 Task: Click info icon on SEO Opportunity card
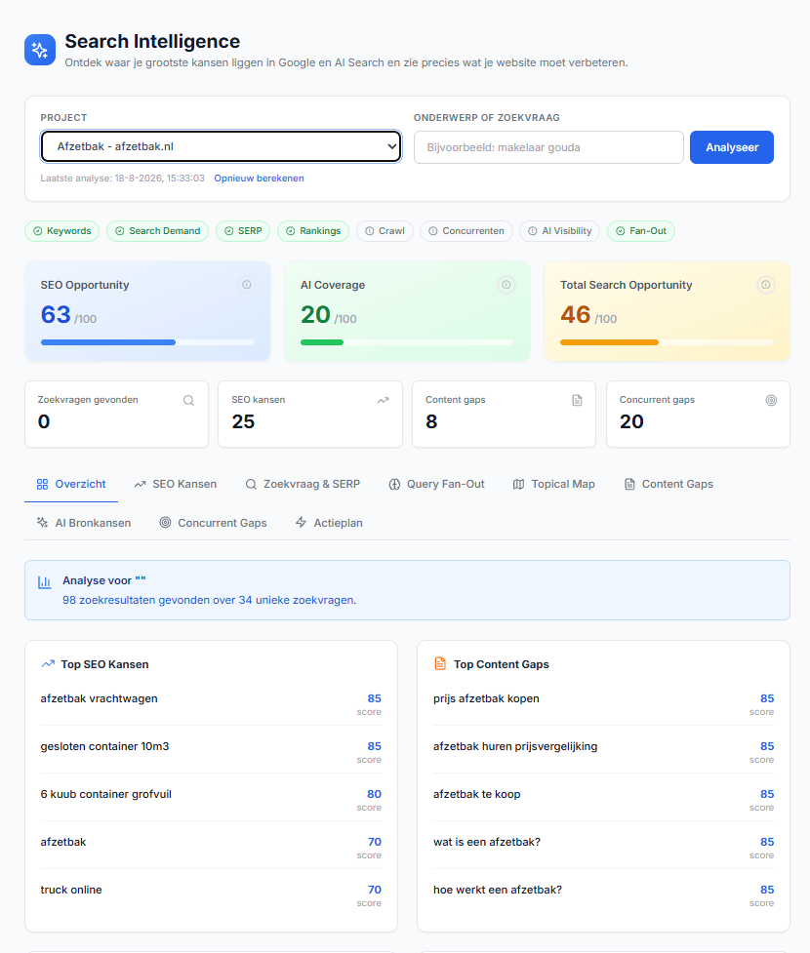(246, 285)
